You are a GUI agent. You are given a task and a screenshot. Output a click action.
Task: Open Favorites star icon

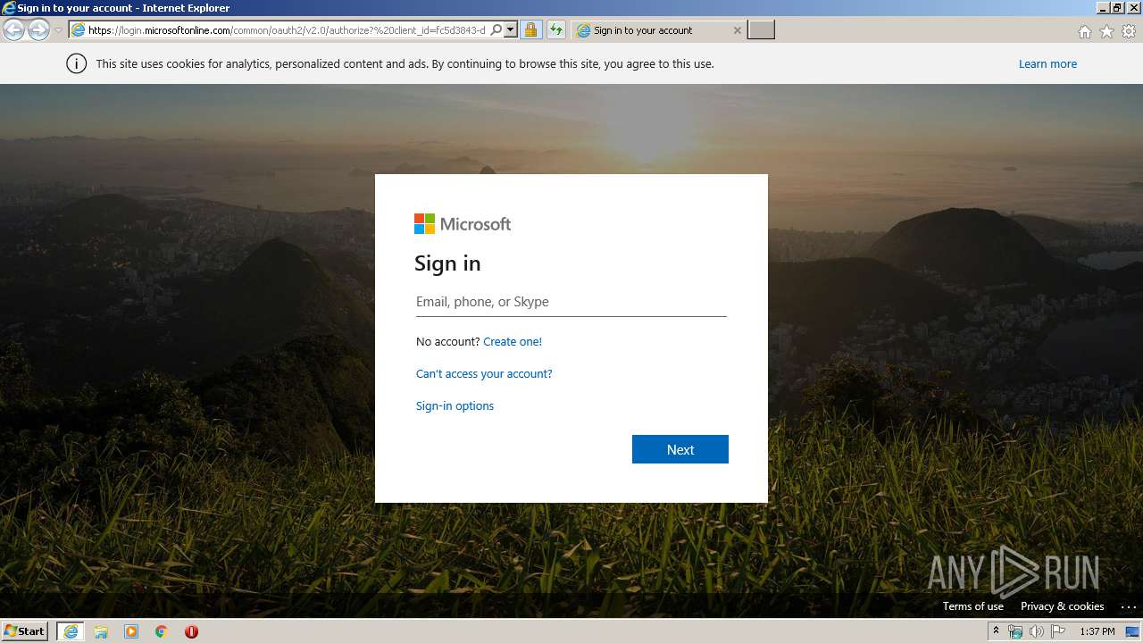pyautogui.click(x=1106, y=31)
